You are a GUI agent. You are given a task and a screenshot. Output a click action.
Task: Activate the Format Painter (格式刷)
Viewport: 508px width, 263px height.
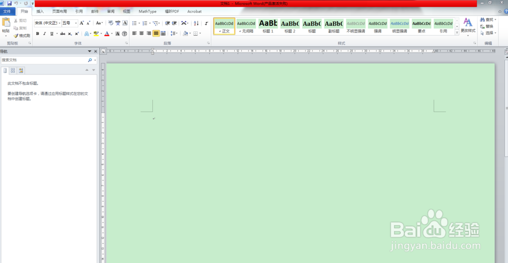(22, 35)
